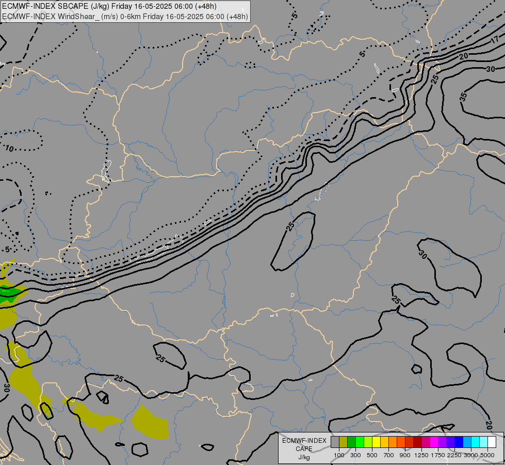Click the '35' wind shear contour label
Image resolution: width=505 pixels, height=465 pixels.
463,97
